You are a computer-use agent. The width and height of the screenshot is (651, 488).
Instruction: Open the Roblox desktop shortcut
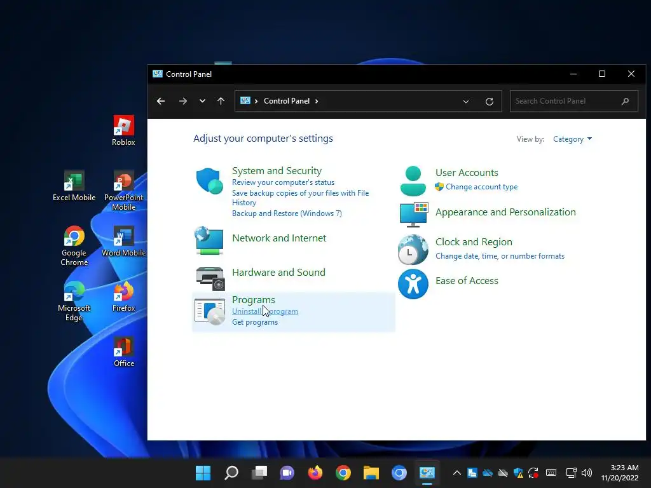coord(123,130)
